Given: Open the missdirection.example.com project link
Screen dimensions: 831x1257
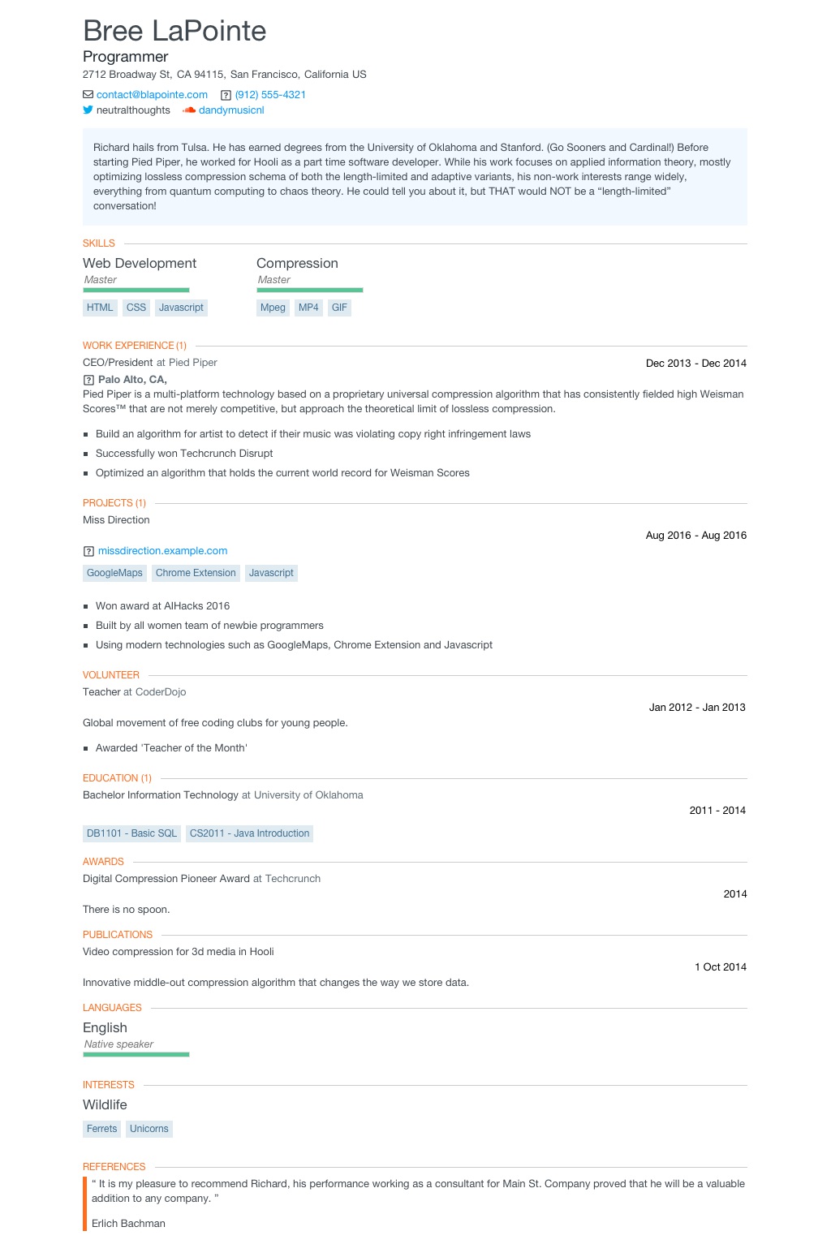Looking at the screenshot, I should click(x=162, y=551).
